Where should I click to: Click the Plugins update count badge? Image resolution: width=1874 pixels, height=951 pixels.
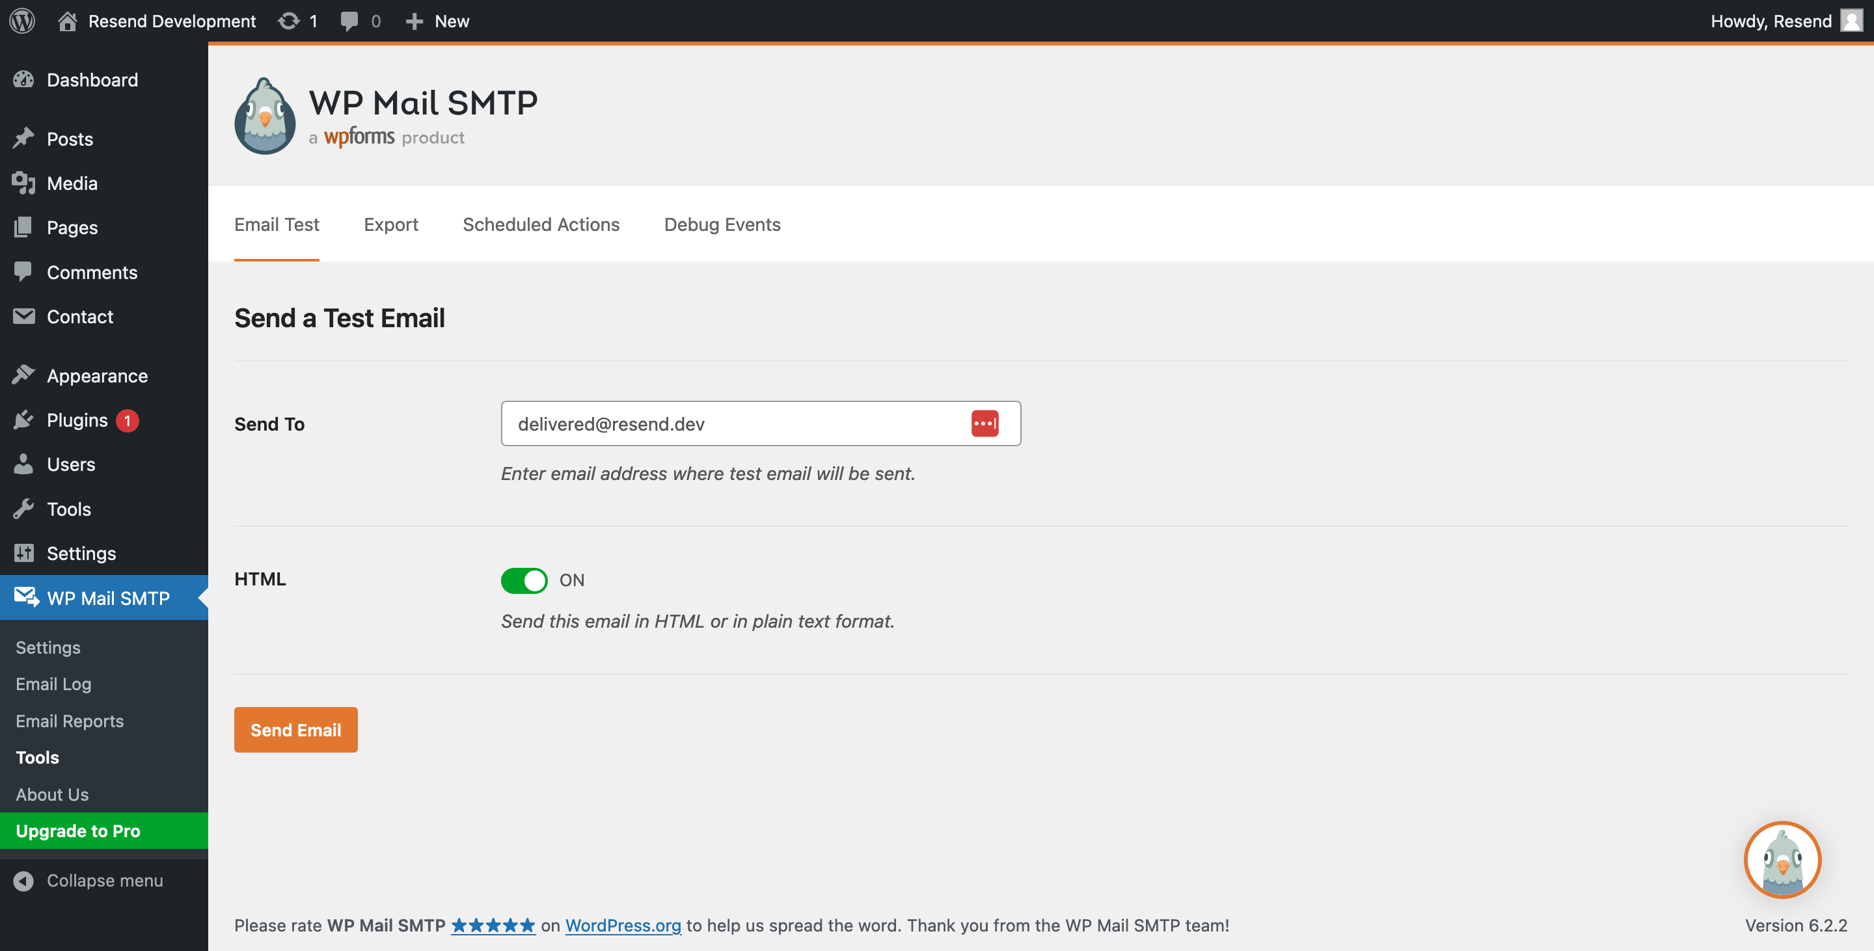coord(128,420)
